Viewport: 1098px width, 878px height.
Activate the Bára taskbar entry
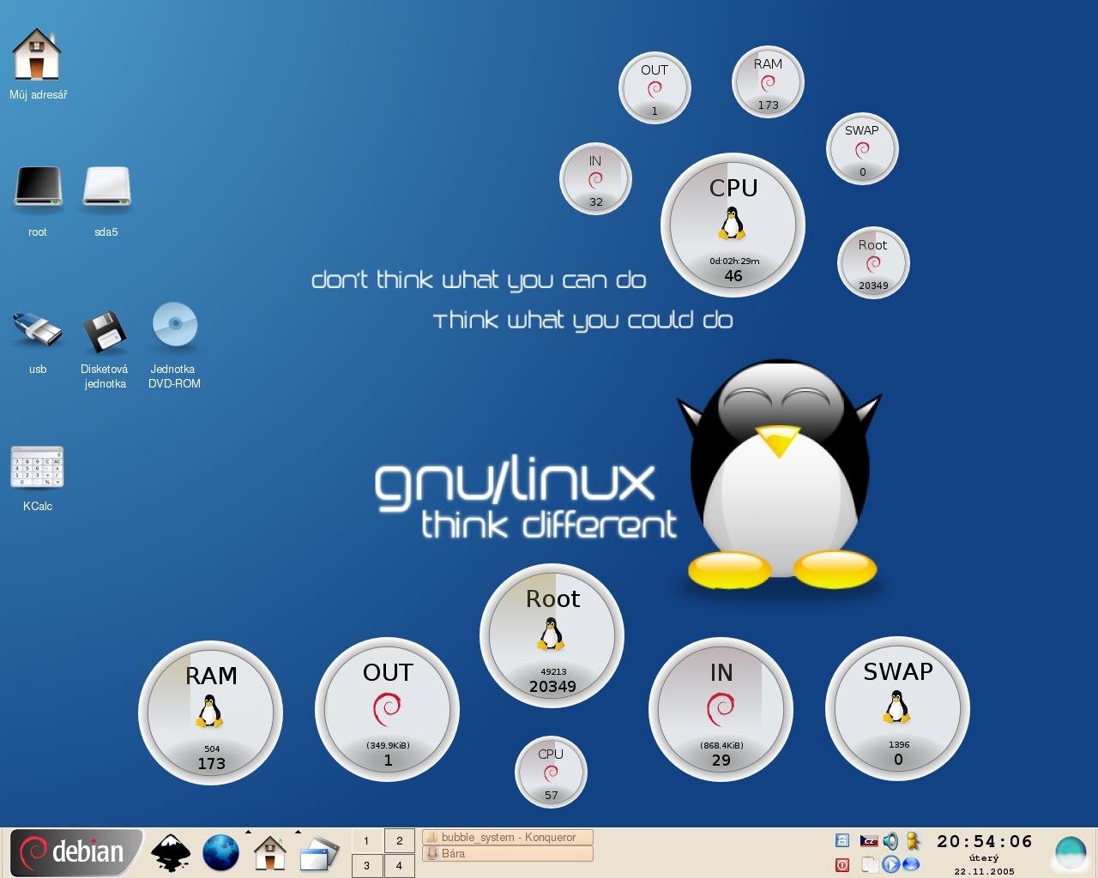507,854
